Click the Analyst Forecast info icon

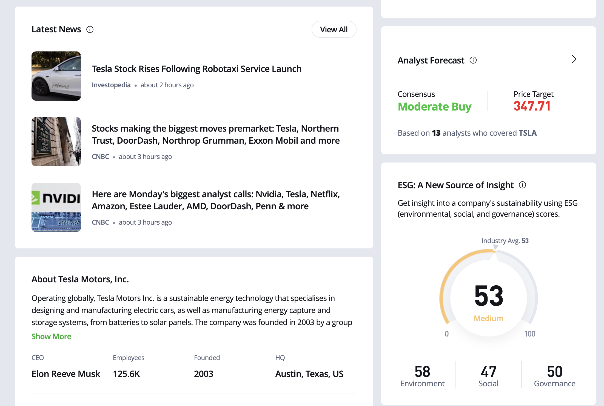(x=473, y=60)
